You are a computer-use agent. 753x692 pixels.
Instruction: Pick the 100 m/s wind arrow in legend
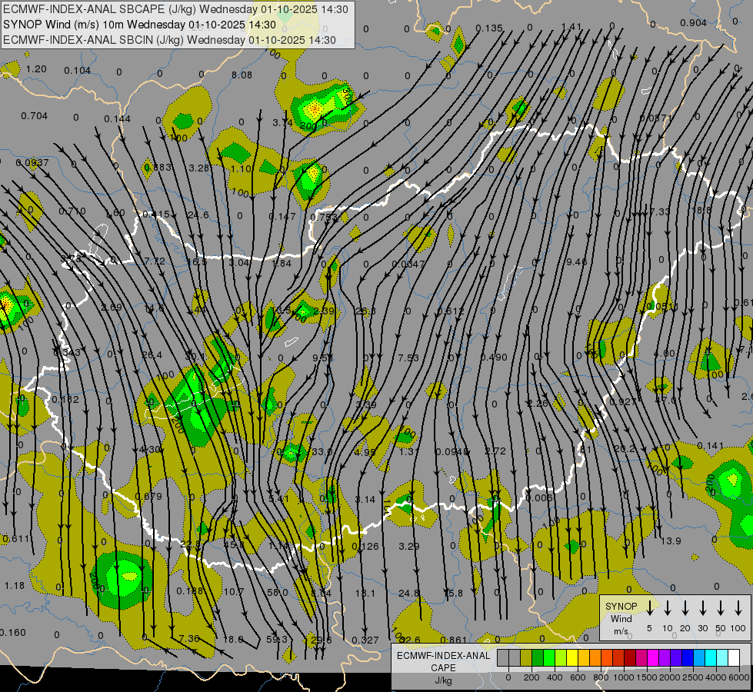738,608
